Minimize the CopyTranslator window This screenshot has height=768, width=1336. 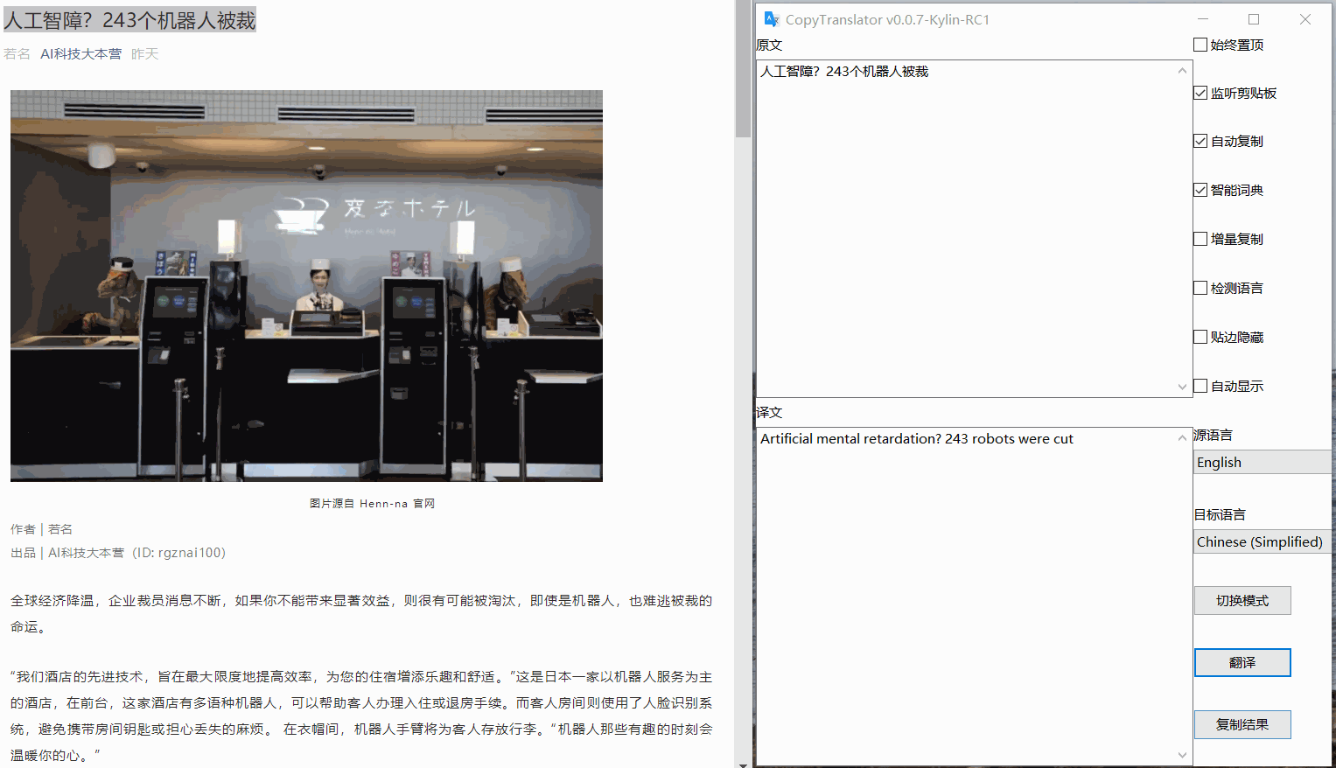(1203, 19)
